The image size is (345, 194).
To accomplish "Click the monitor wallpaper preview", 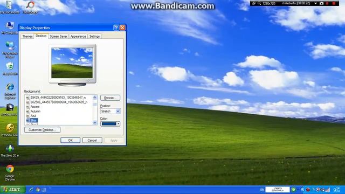I will coord(72,63).
